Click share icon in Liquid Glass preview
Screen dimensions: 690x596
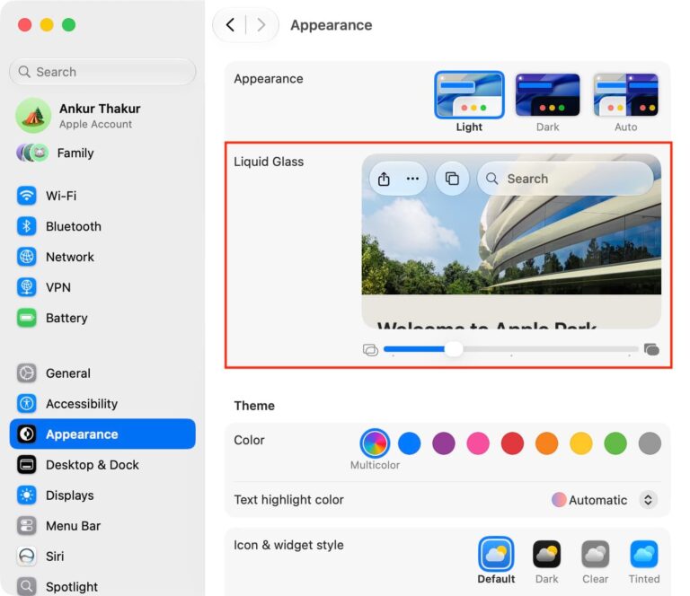(384, 179)
